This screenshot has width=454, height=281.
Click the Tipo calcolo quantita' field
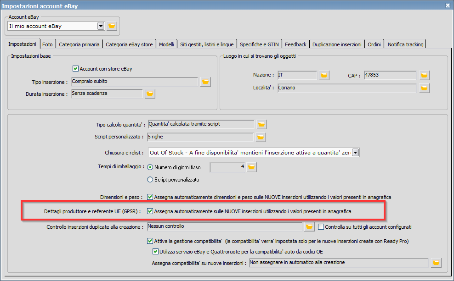click(x=201, y=124)
